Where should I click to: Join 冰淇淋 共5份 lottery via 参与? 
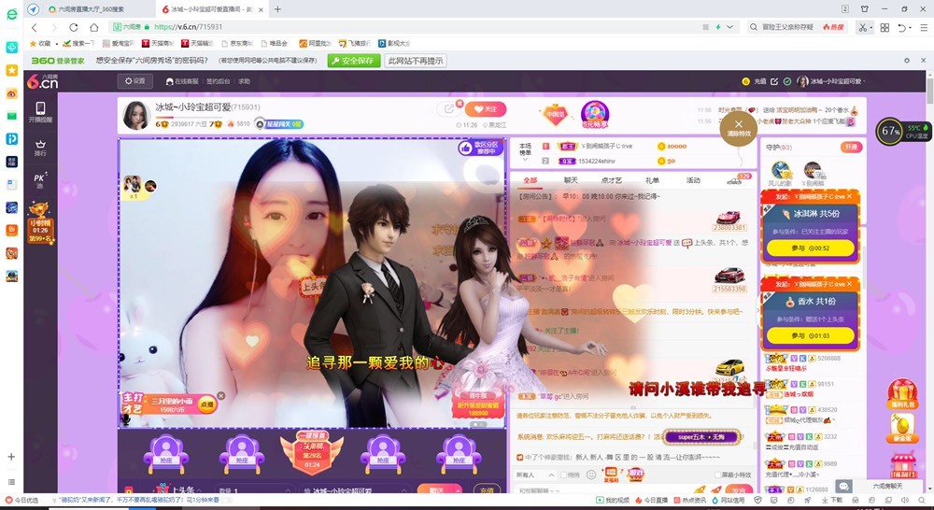click(x=810, y=248)
